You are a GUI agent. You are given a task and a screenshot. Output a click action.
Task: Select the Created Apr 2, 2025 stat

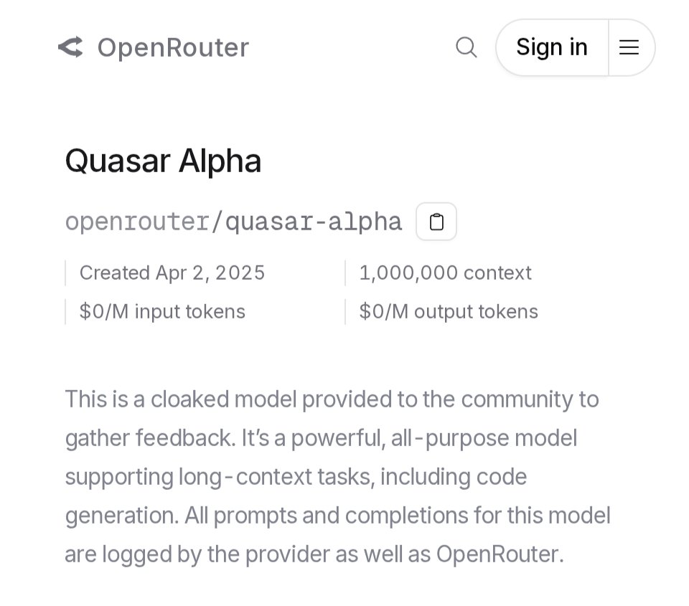[x=172, y=273]
